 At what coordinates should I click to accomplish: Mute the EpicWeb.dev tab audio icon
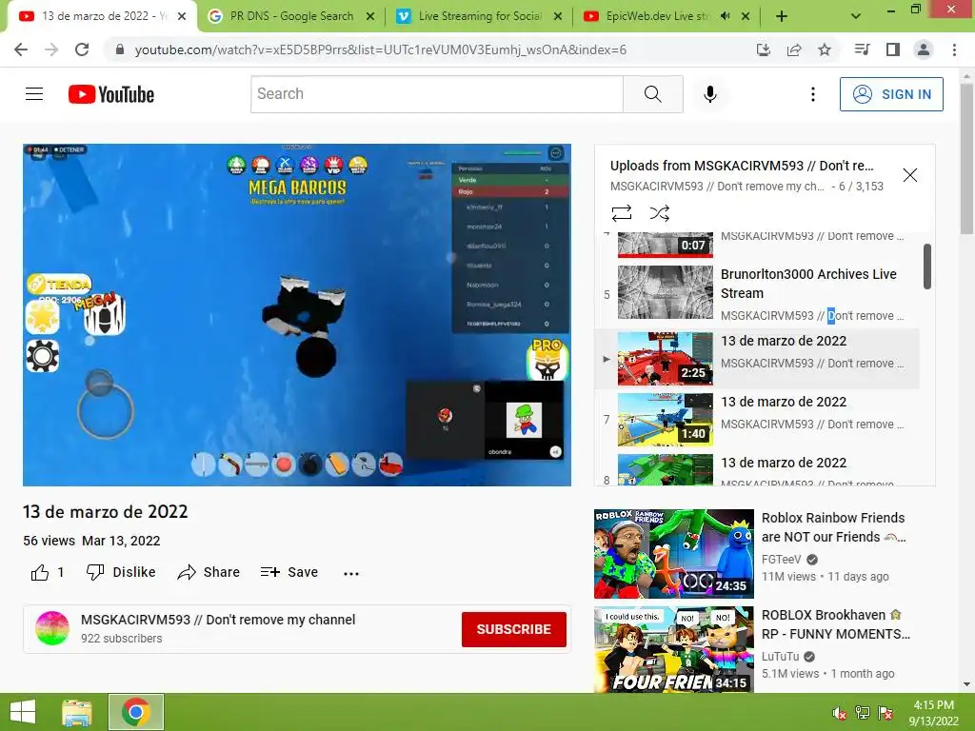click(x=725, y=16)
